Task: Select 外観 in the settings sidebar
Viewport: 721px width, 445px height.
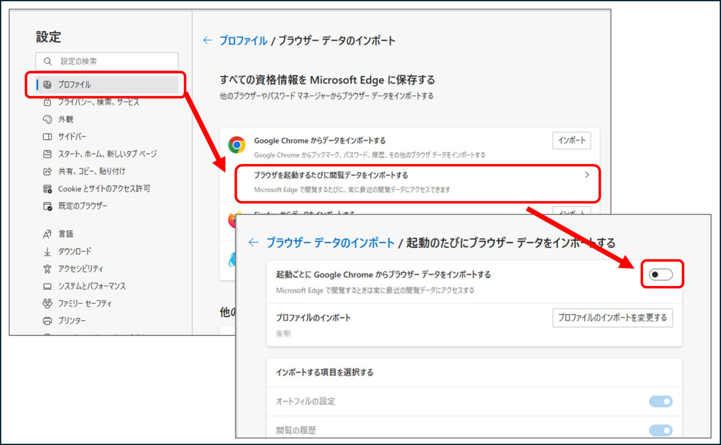Action: click(65, 120)
